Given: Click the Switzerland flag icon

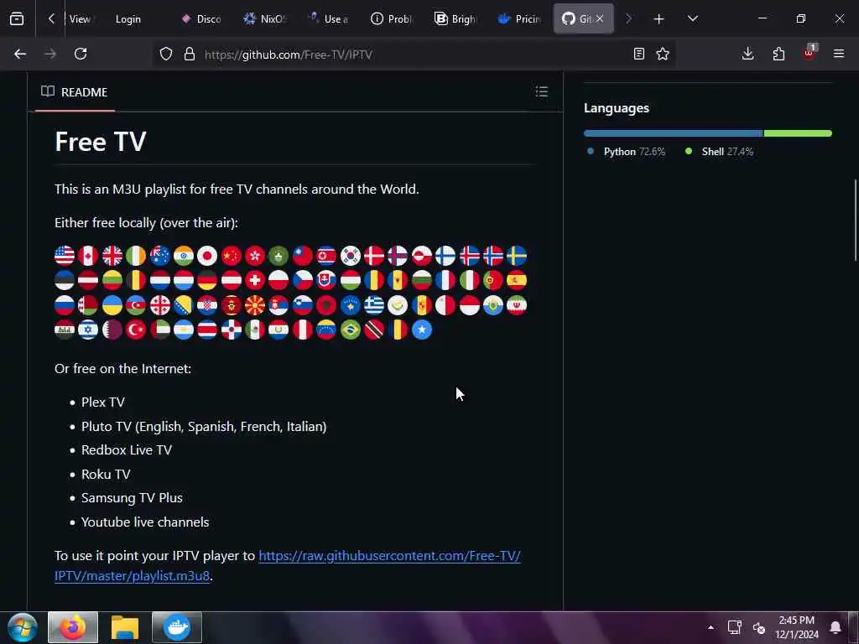Looking at the screenshot, I should point(255,280).
